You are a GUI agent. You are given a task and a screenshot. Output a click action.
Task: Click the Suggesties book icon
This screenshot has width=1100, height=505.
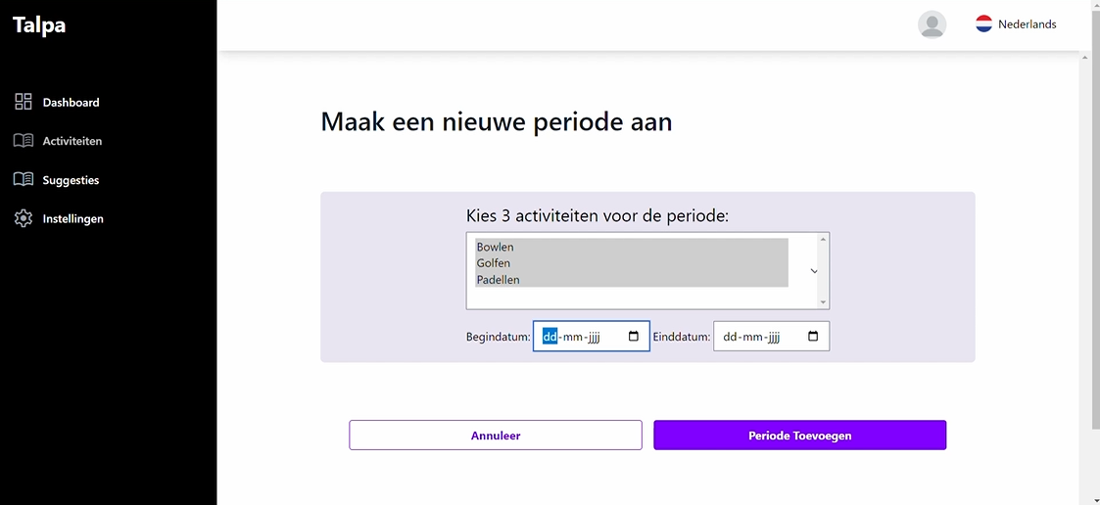point(24,180)
